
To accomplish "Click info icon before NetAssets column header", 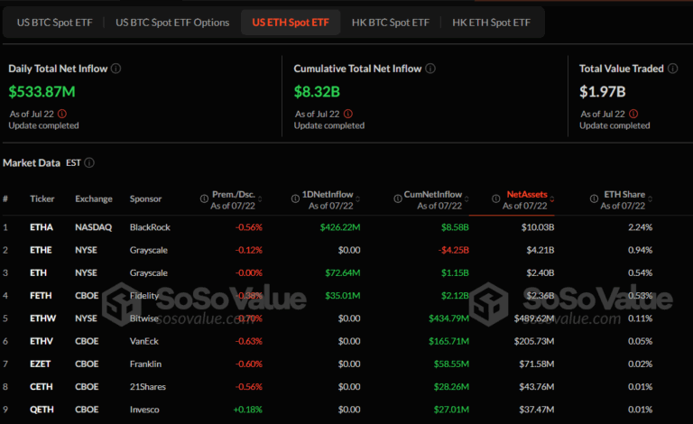I will click(x=496, y=198).
